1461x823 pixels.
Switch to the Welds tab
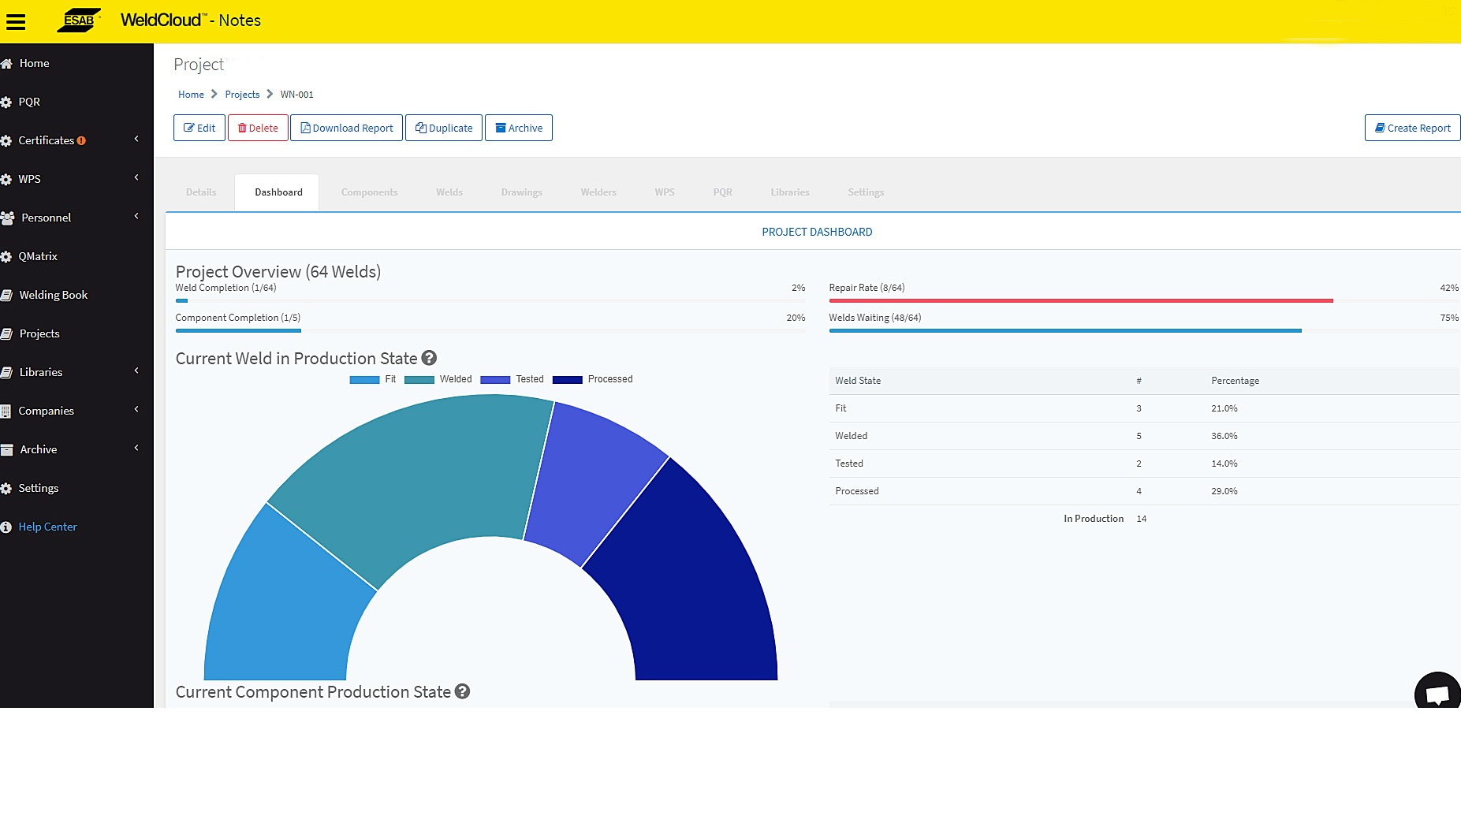click(449, 192)
